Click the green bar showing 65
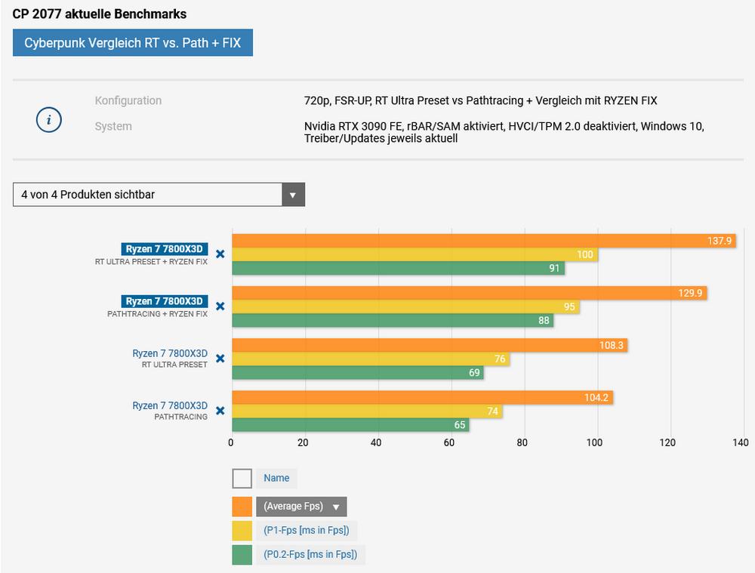Screen dimensions: 755x573 click(350, 425)
